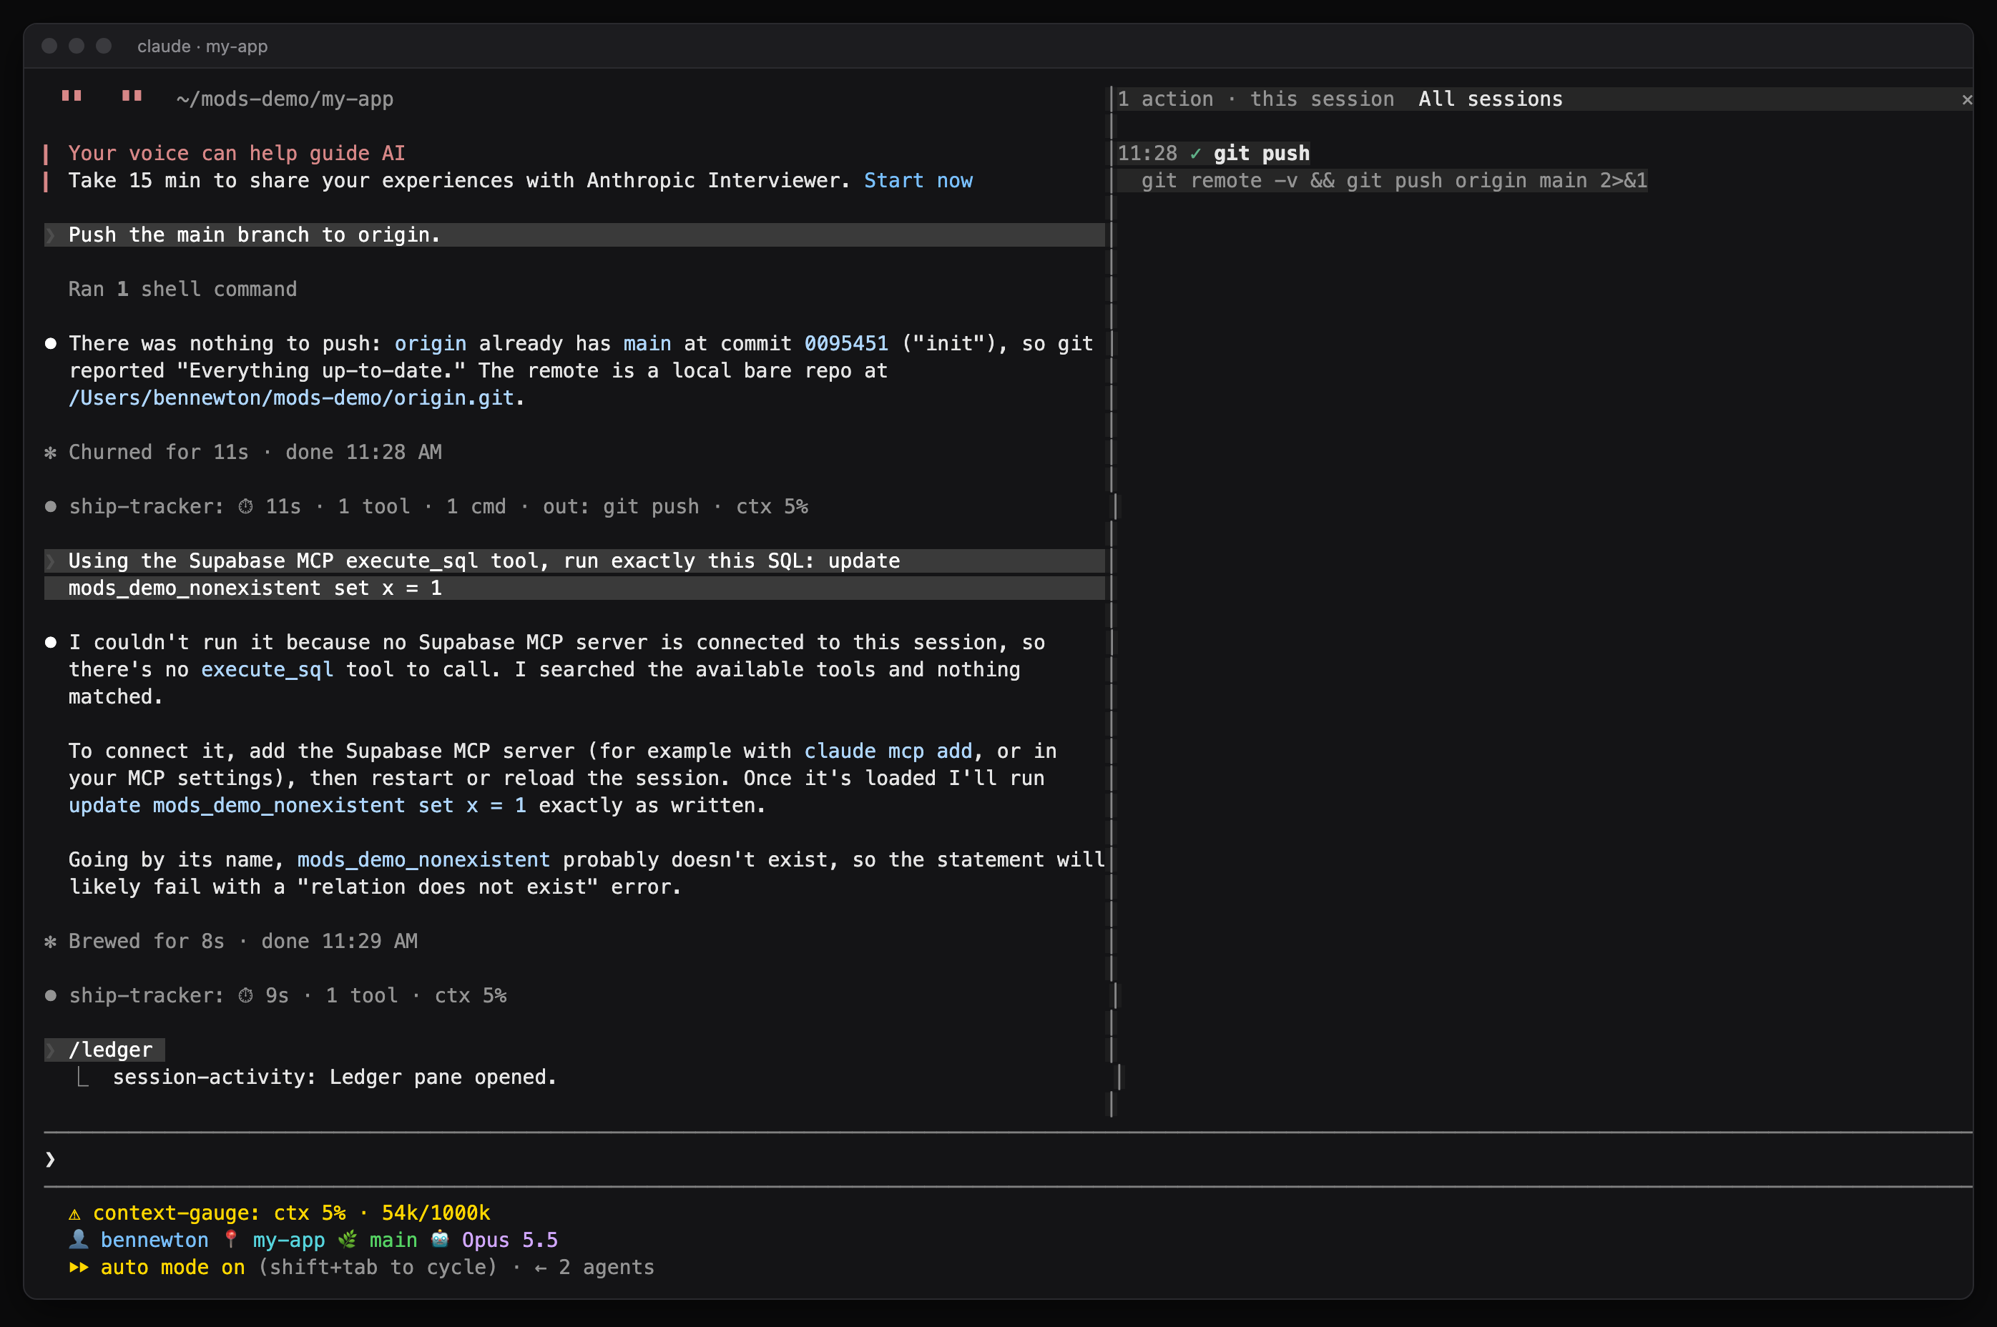Click the pane divider scrollbar beside ledger

(x=1112, y=601)
